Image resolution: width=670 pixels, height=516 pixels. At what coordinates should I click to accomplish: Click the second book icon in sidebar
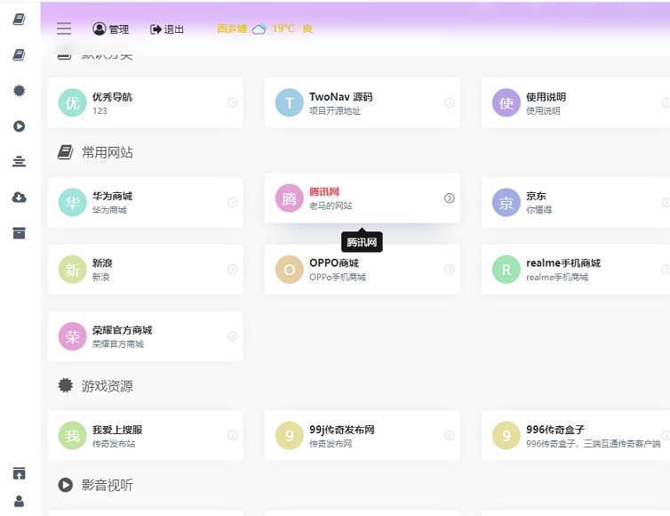(x=20, y=55)
